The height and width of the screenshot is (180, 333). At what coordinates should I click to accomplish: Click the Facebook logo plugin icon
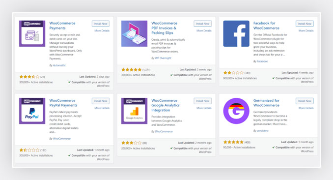[236, 33]
